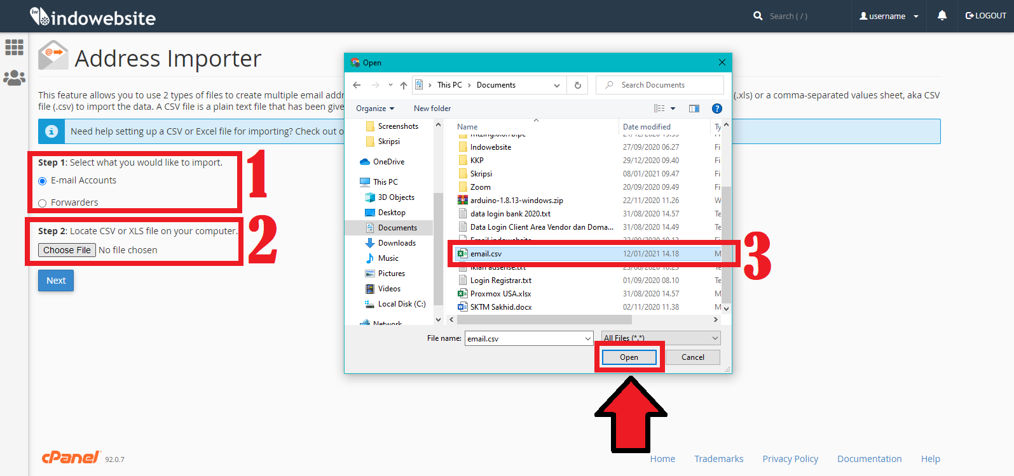Open the All Files type dropdown
The width and height of the screenshot is (1014, 476).
click(x=661, y=338)
